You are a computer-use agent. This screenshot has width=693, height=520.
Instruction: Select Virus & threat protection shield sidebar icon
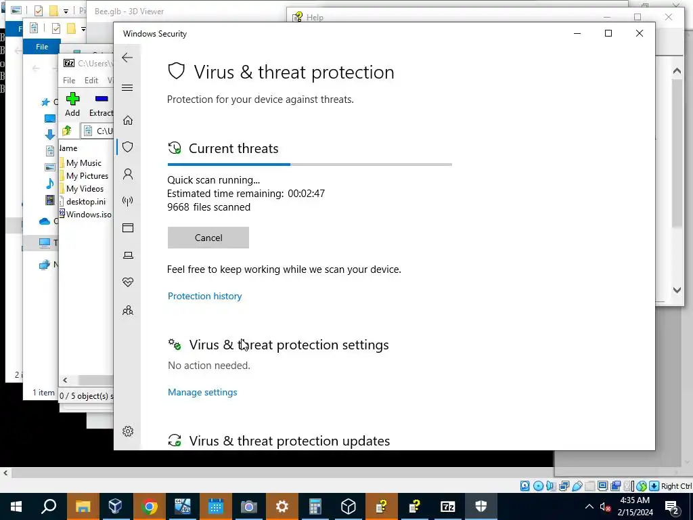(x=128, y=147)
